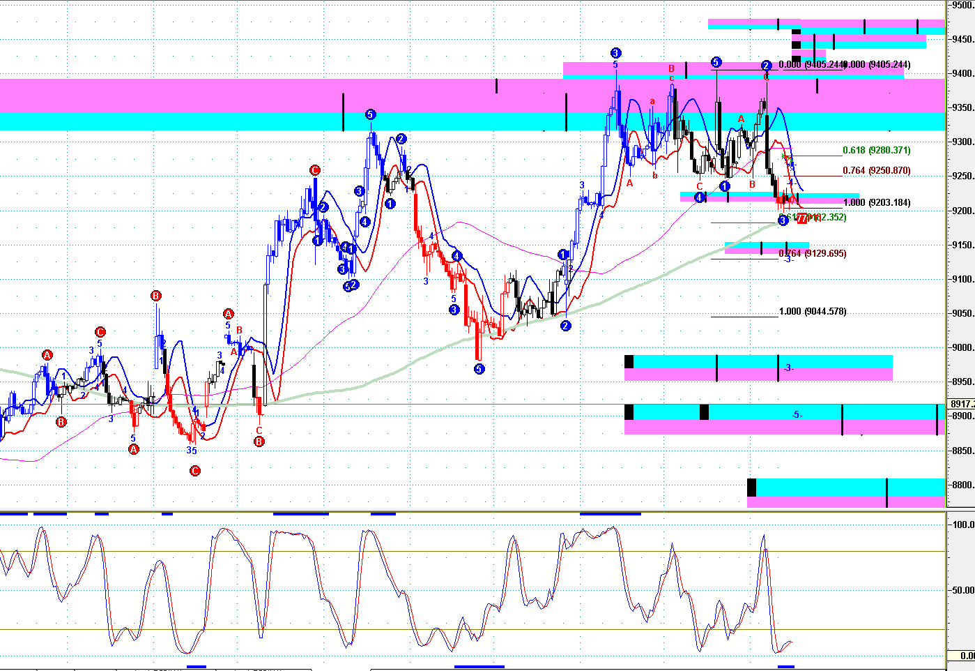The image size is (975, 671).
Task: Select the 100.0 oscillator scale label
Action: [963, 525]
